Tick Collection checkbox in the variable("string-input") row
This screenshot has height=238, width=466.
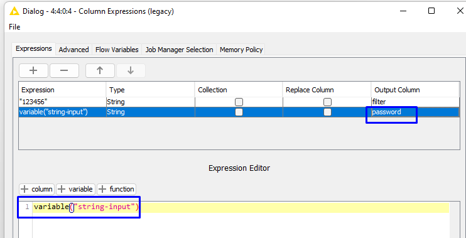point(239,112)
